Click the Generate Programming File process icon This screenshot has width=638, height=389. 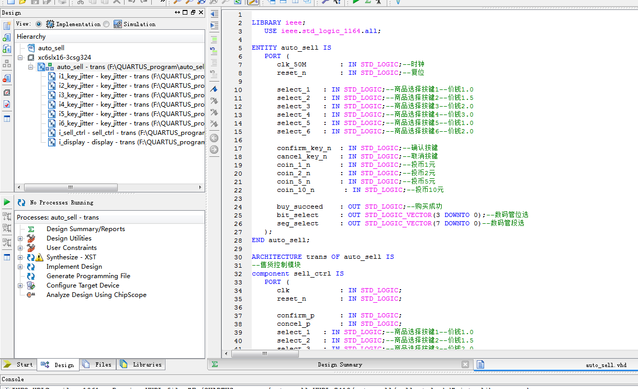(x=31, y=276)
